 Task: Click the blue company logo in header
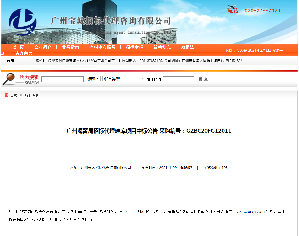(x=22, y=22)
